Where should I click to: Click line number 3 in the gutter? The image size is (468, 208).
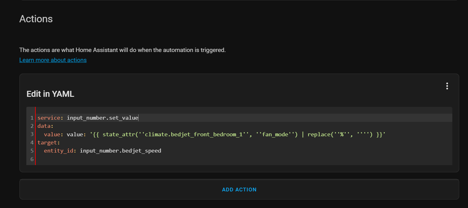(x=32, y=134)
